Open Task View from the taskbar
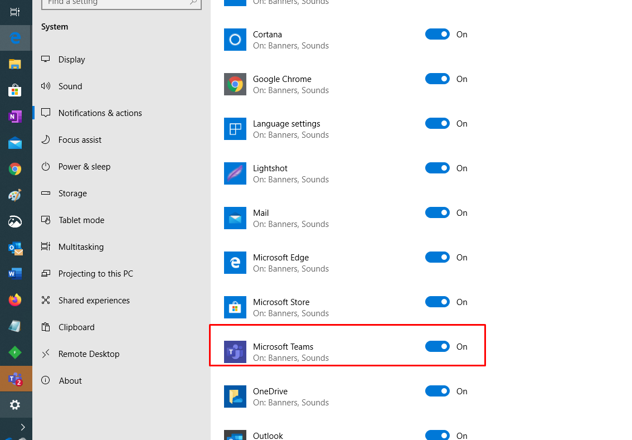The height and width of the screenshot is (440, 632). tap(15, 12)
